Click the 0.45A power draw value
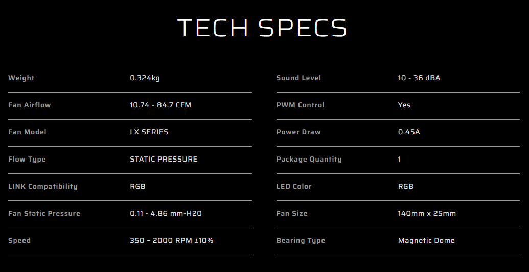 pos(409,132)
